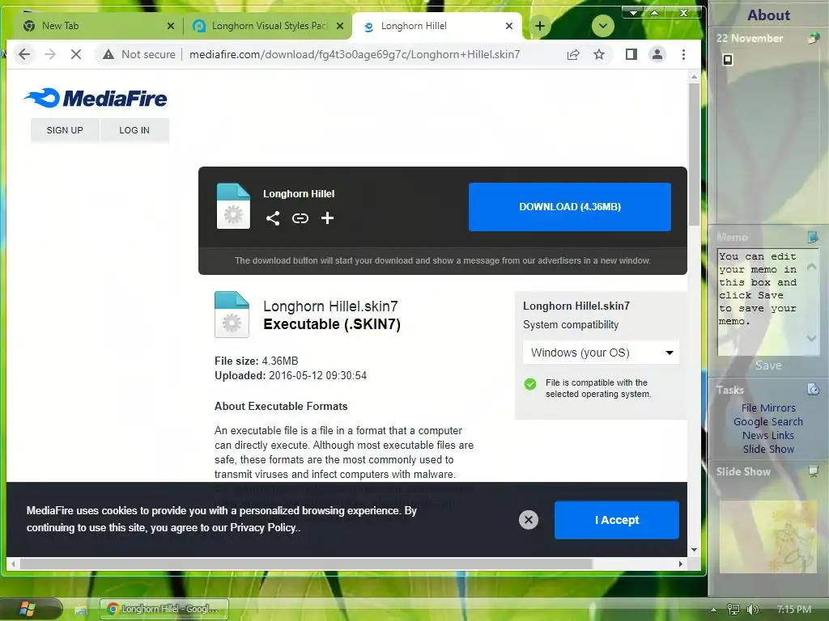Switch to the New Tab tab
Viewport: 829px width, 621px height.
pos(98,26)
